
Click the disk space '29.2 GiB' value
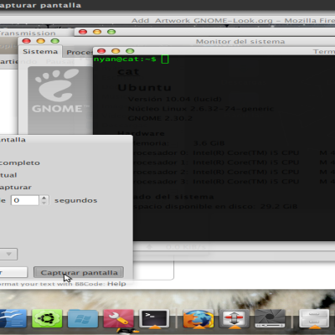(x=279, y=206)
